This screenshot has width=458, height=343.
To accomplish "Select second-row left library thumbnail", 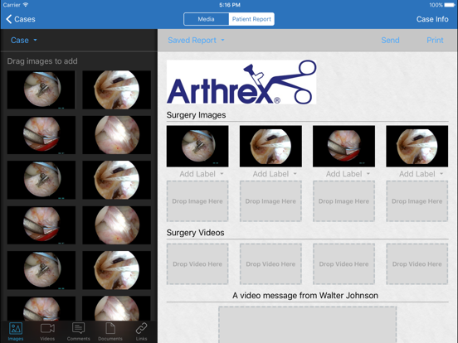I will pos(41,135).
